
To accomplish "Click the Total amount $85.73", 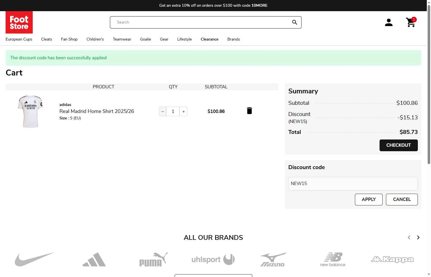I will coord(409,132).
